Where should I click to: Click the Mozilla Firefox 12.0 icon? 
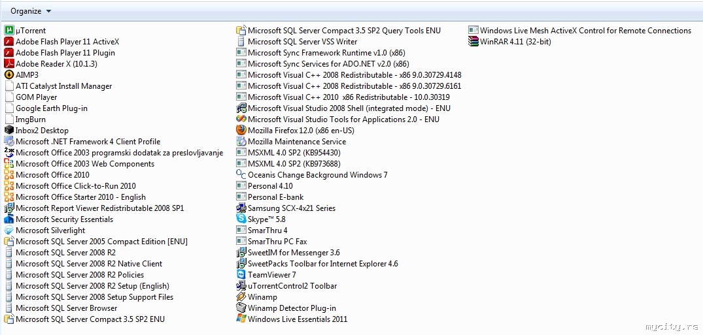click(241, 131)
